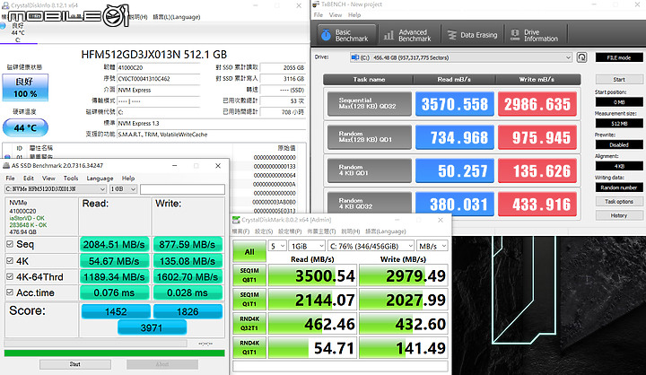Toggle Seq checkbox in AS SSD Benchmark
The width and height of the screenshot is (646, 375).
pyautogui.click(x=10, y=244)
